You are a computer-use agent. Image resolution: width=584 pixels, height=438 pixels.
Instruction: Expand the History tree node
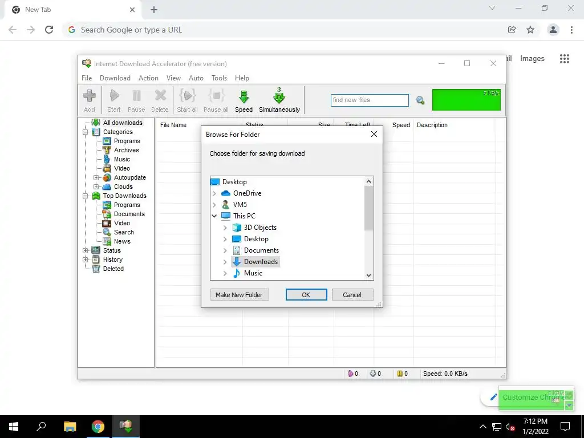click(86, 259)
